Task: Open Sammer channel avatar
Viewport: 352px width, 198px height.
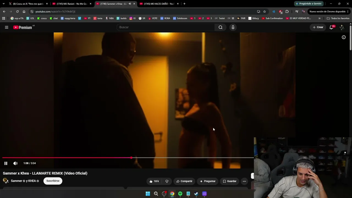Action: coord(5,181)
